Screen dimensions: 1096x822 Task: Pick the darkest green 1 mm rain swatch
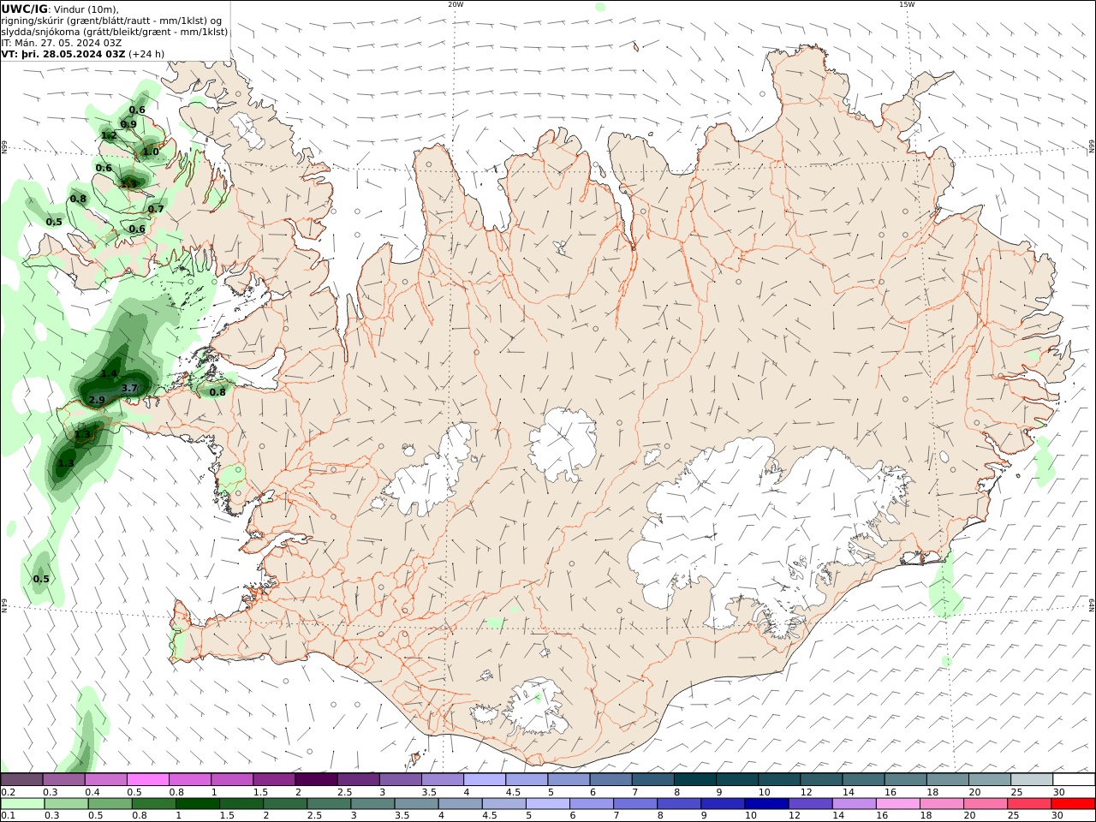click(x=196, y=804)
